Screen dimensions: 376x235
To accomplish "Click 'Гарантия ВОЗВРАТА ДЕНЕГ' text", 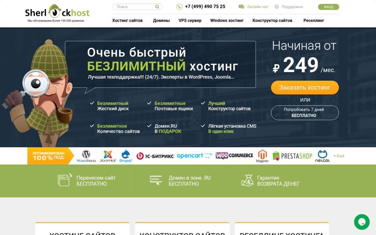I will [x=278, y=181].
